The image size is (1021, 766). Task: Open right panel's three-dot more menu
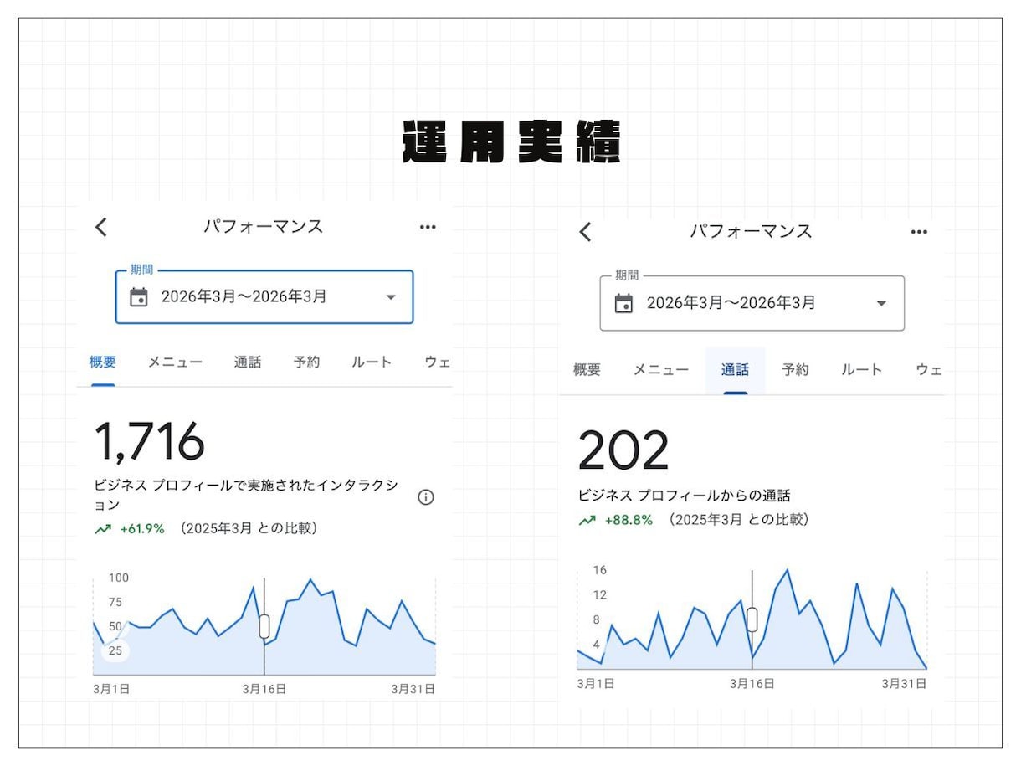(919, 232)
